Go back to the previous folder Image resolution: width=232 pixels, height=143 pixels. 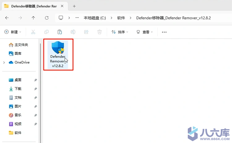pyautogui.click(x=7, y=18)
